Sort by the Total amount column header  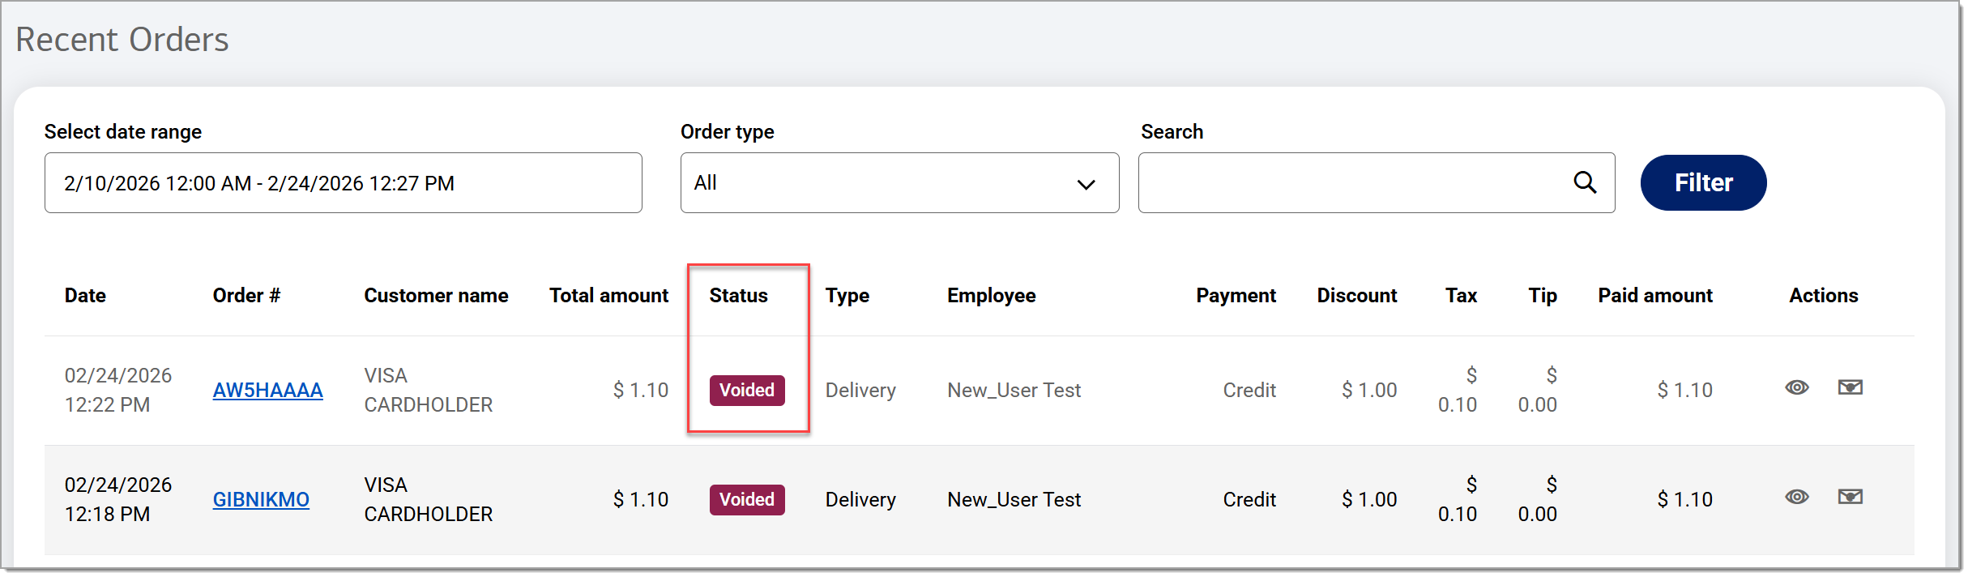tap(608, 295)
